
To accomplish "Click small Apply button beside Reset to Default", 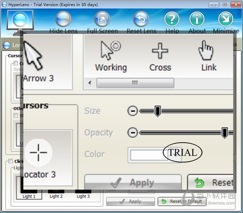I will click(130, 201).
